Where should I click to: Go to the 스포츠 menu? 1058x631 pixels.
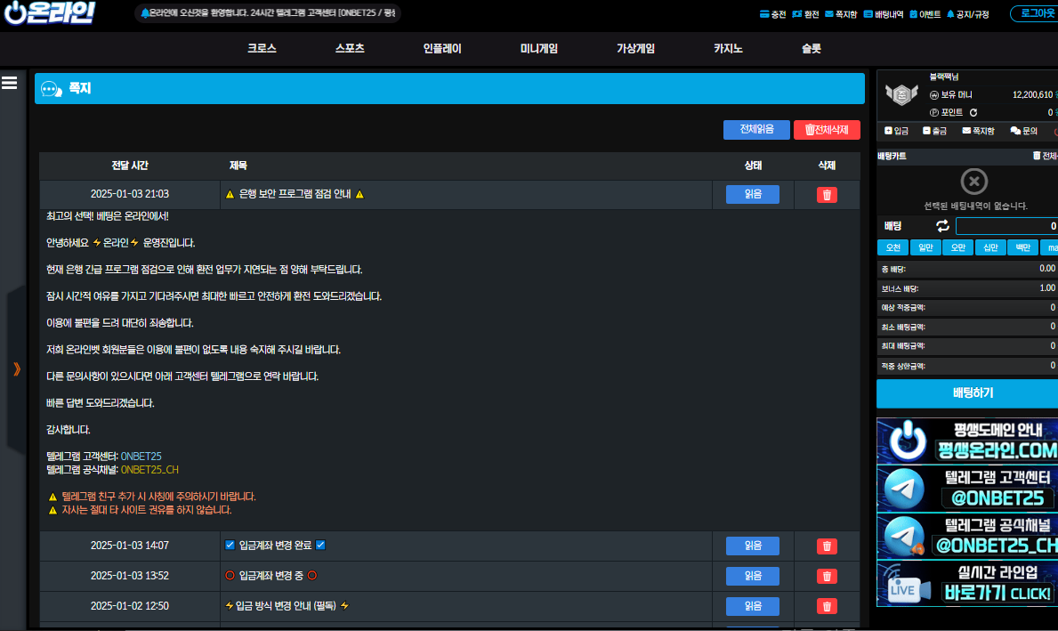(350, 49)
